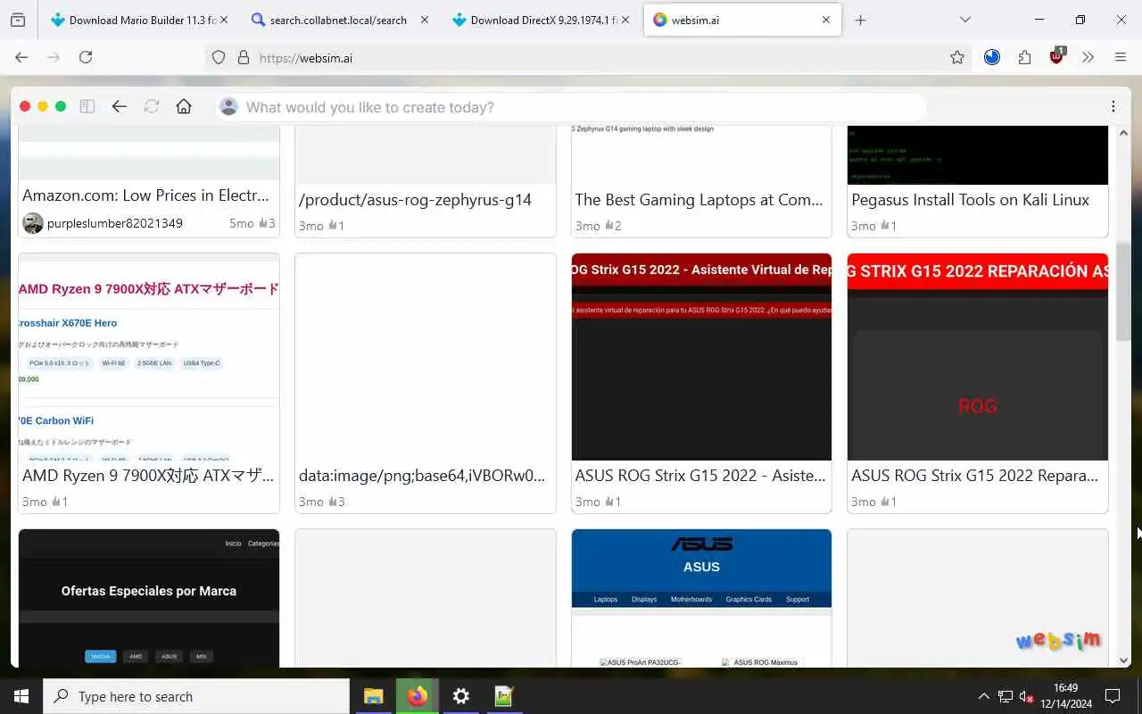Click the https://websim.ai address bar
The image size is (1142, 714).
coord(589,57)
